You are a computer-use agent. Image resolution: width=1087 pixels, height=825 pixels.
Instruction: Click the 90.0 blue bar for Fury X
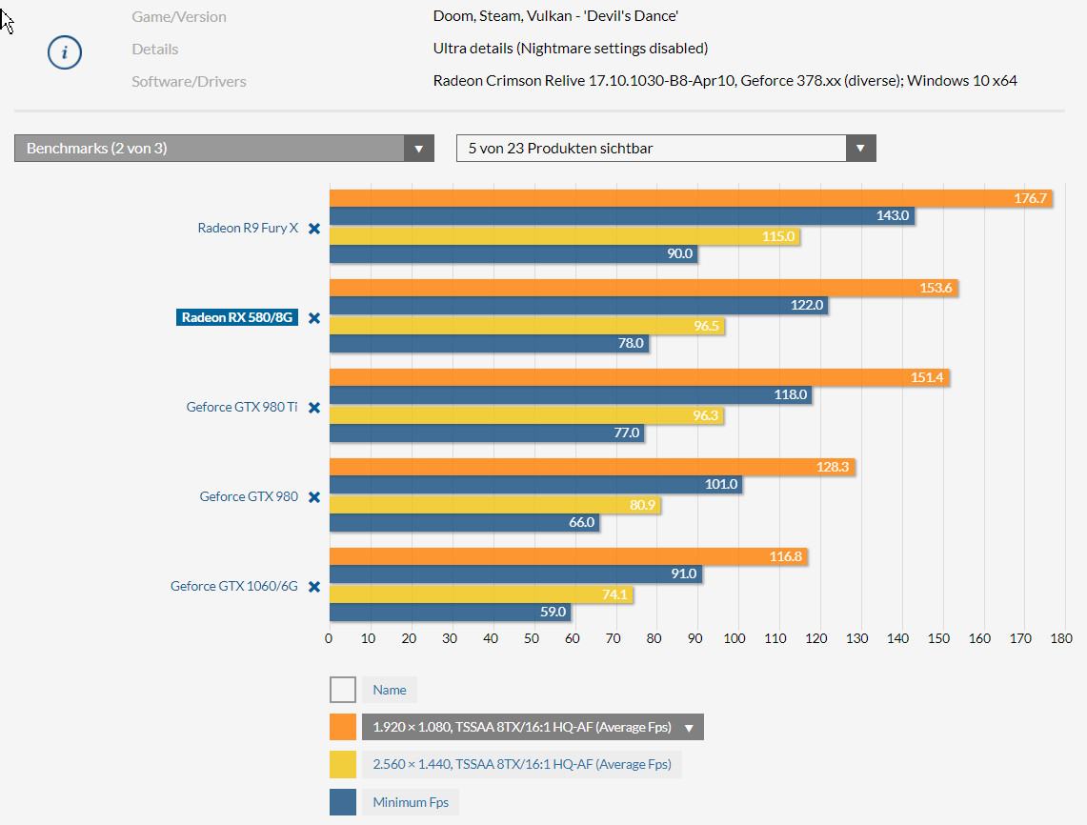[x=513, y=253]
